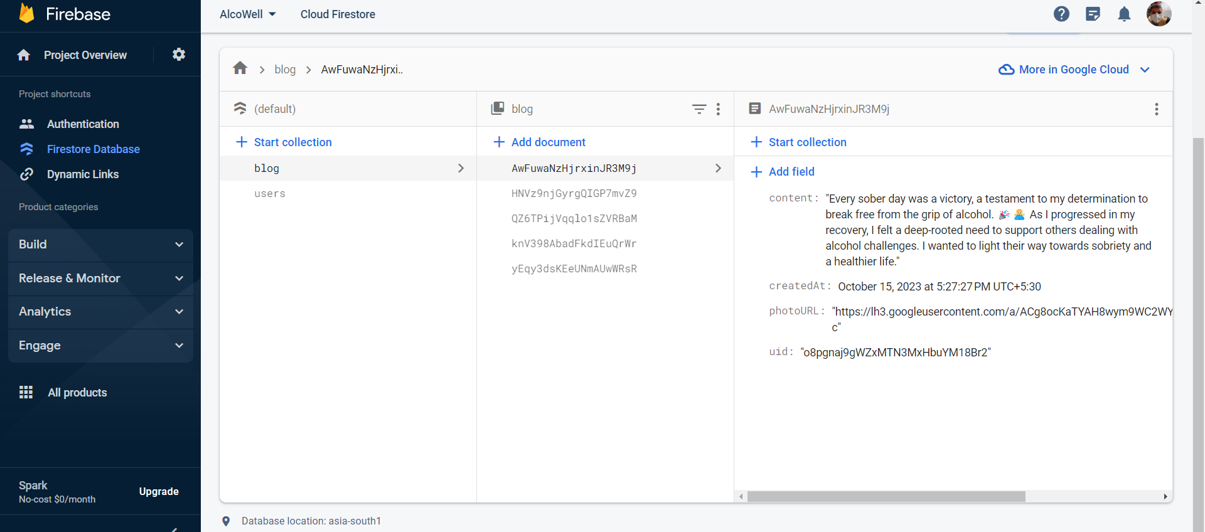Screen dimensions: 1205x532
Task: Open document AwFuwaNzHjrxinJR3M9j three-dot menu
Action: pos(1156,109)
